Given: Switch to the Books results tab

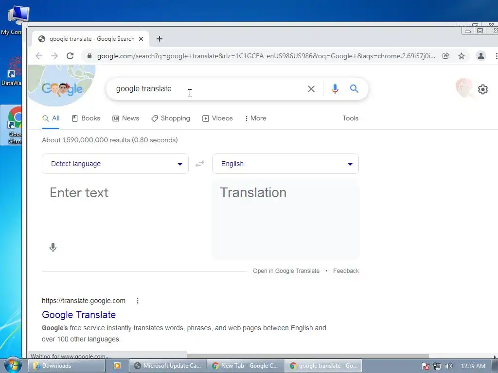Looking at the screenshot, I should 86,119.
